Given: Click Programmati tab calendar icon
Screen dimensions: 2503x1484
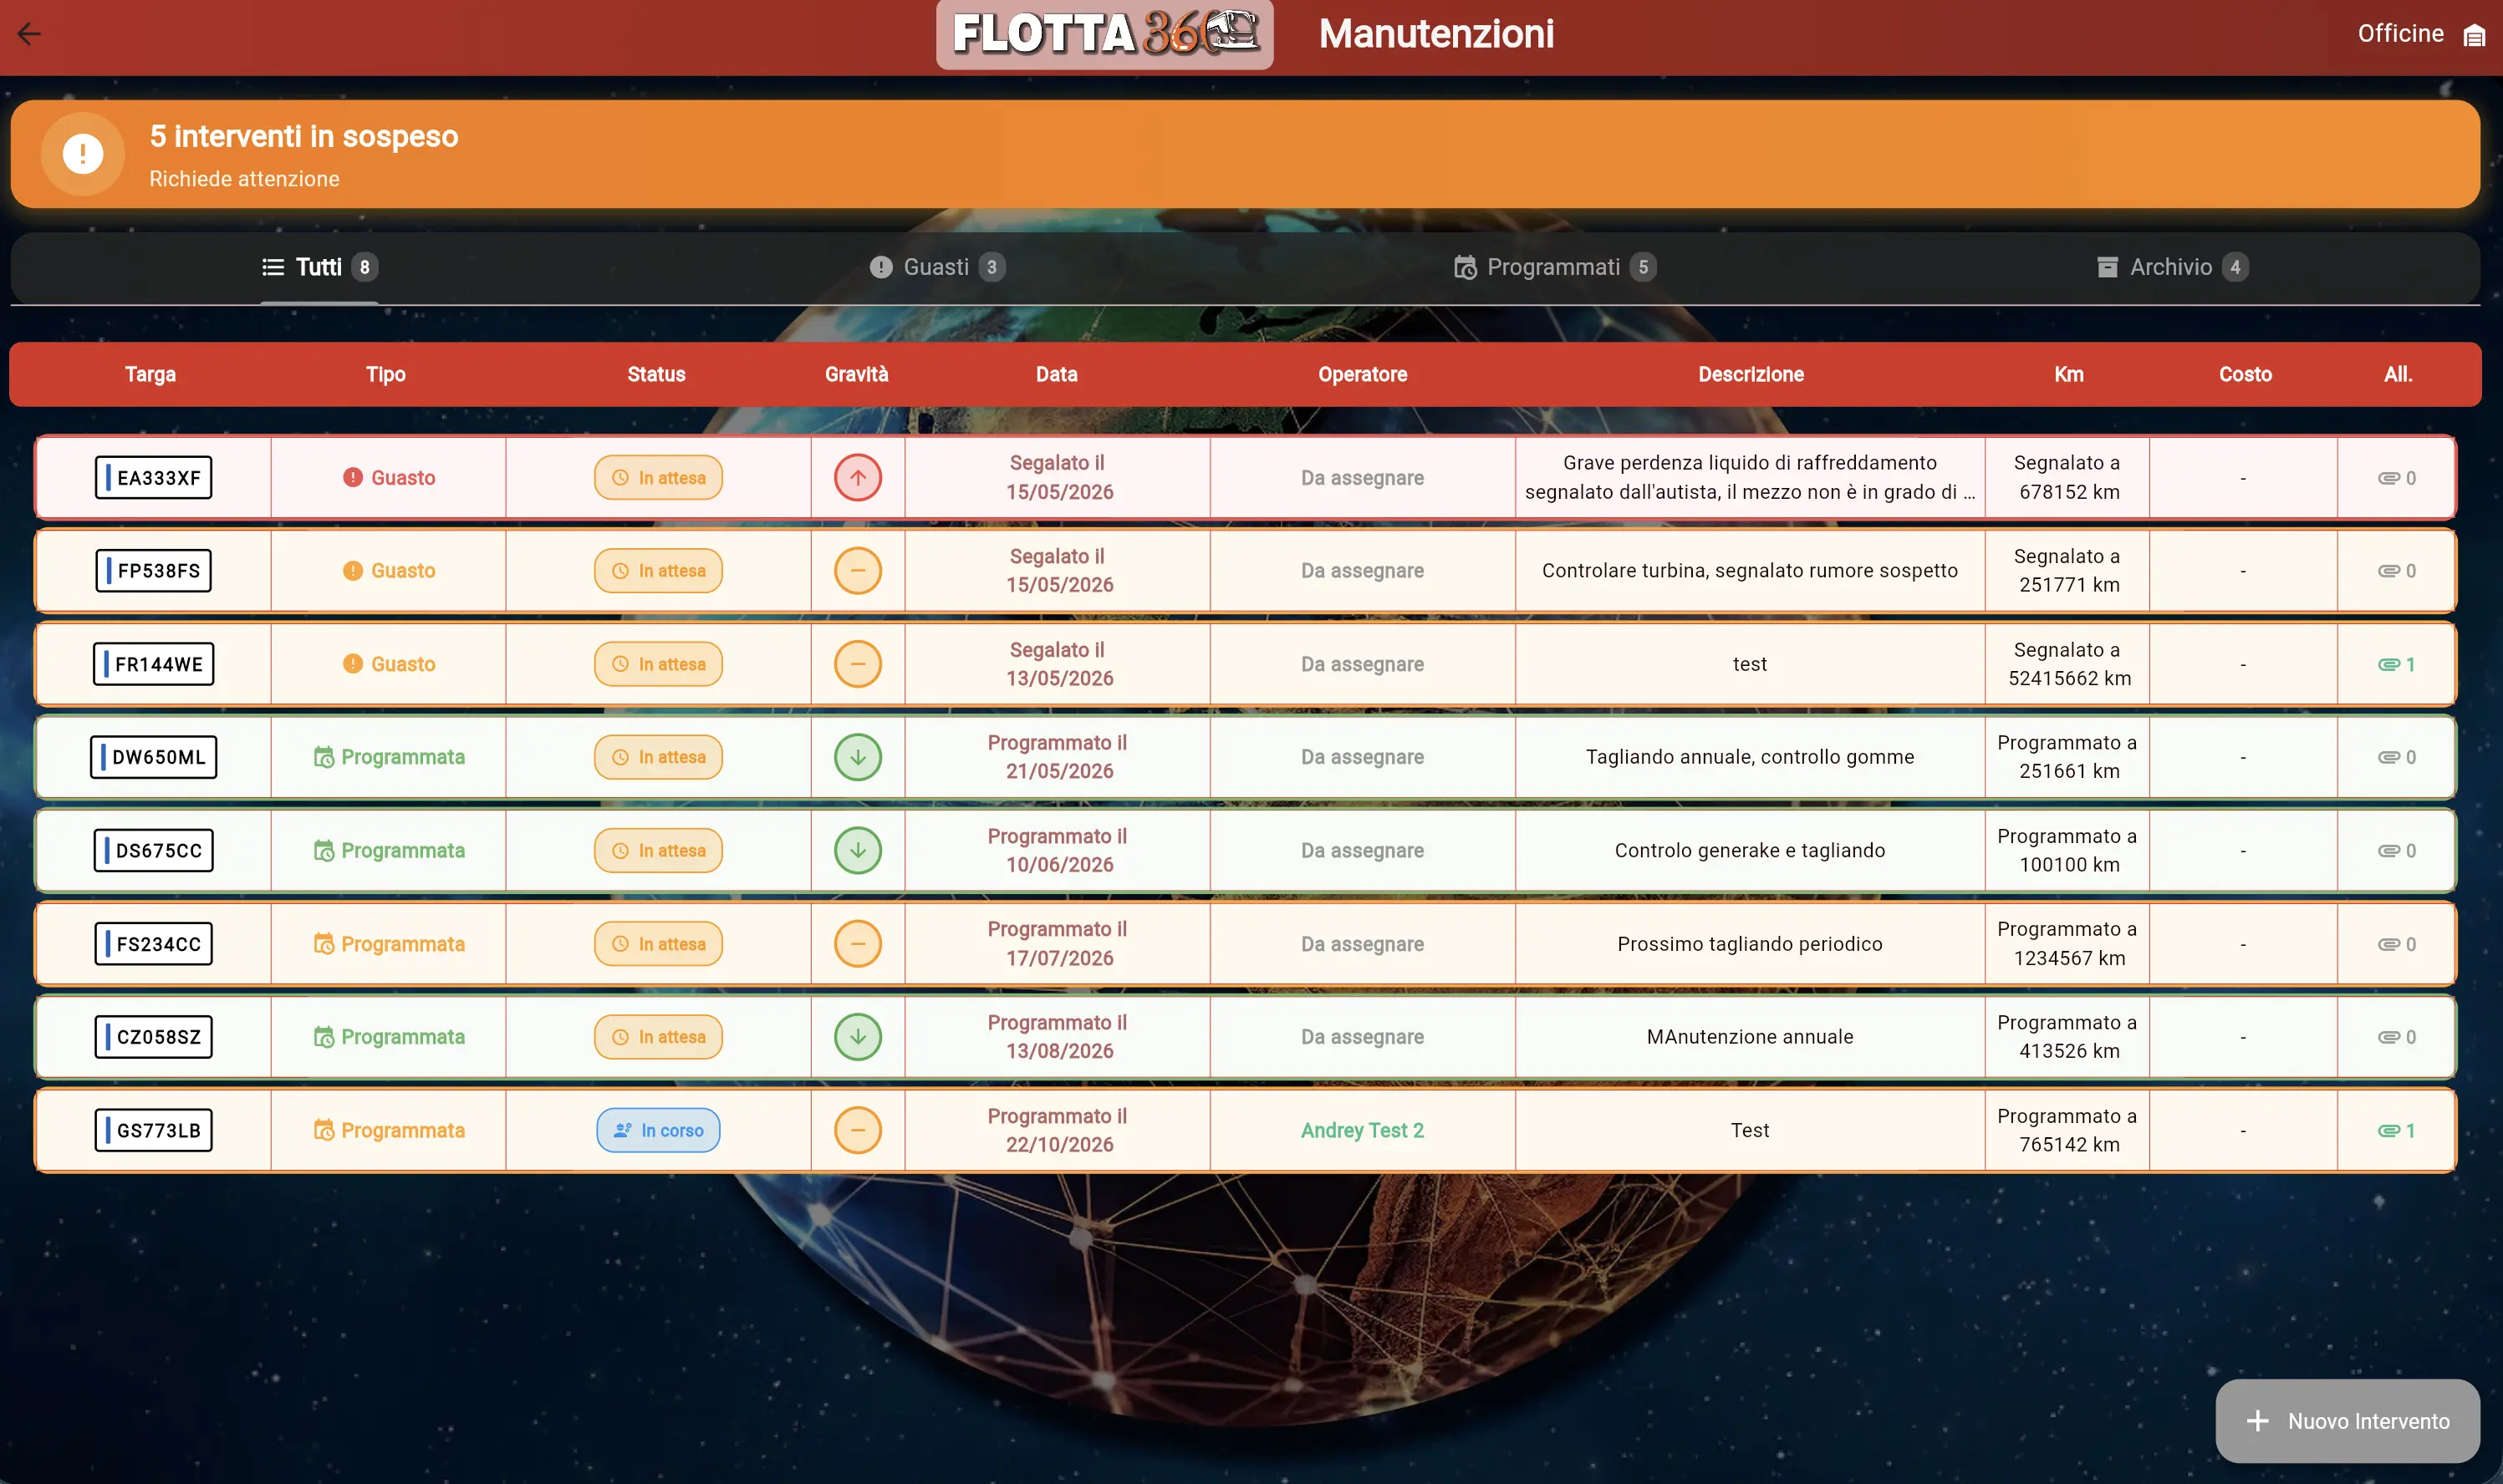Looking at the screenshot, I should tap(1465, 267).
